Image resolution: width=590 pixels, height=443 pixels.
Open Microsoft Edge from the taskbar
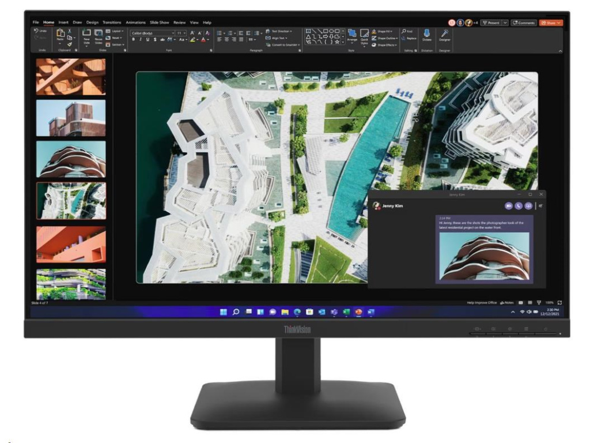click(x=297, y=312)
